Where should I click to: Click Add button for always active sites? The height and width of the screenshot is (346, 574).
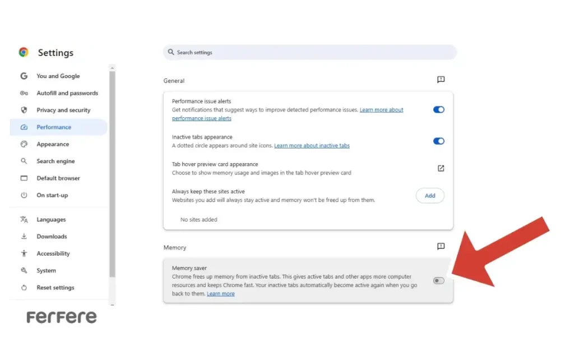click(429, 196)
